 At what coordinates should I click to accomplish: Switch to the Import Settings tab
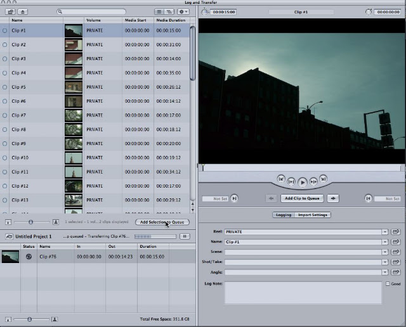[x=313, y=215]
